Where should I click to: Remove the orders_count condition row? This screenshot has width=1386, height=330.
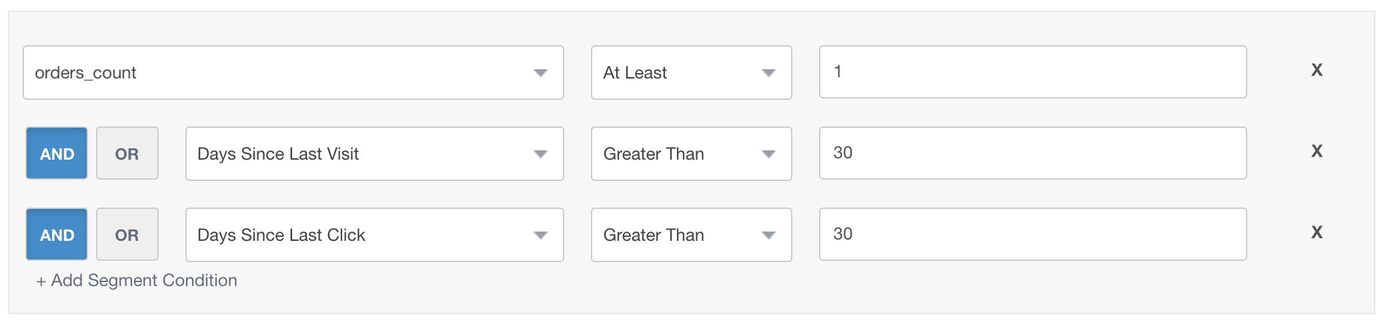1316,71
